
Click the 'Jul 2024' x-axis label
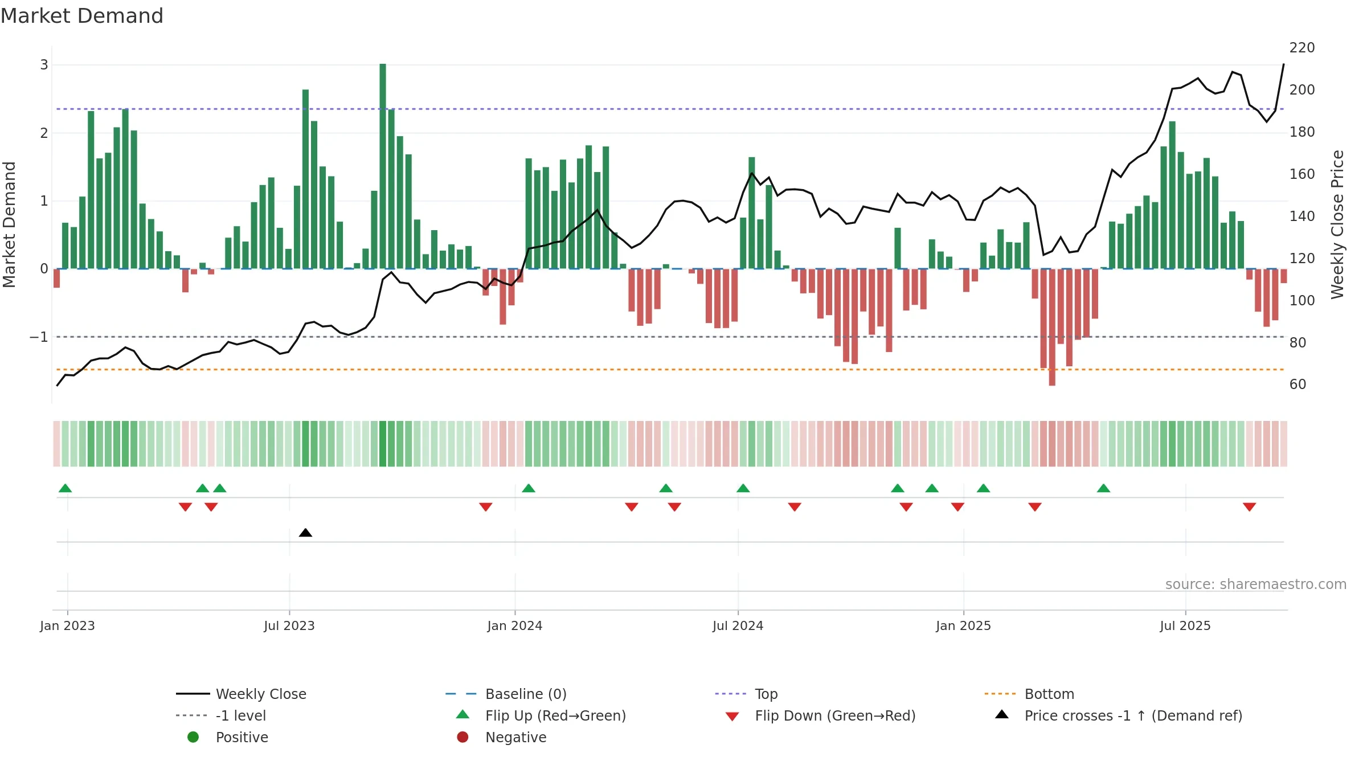tap(738, 625)
